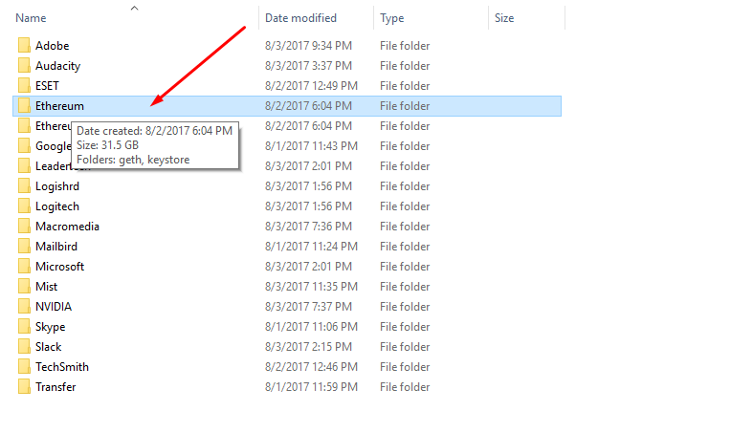Image resolution: width=753 pixels, height=433 pixels.
Task: Toggle sort direction arrow above Name
Action: pos(134,8)
